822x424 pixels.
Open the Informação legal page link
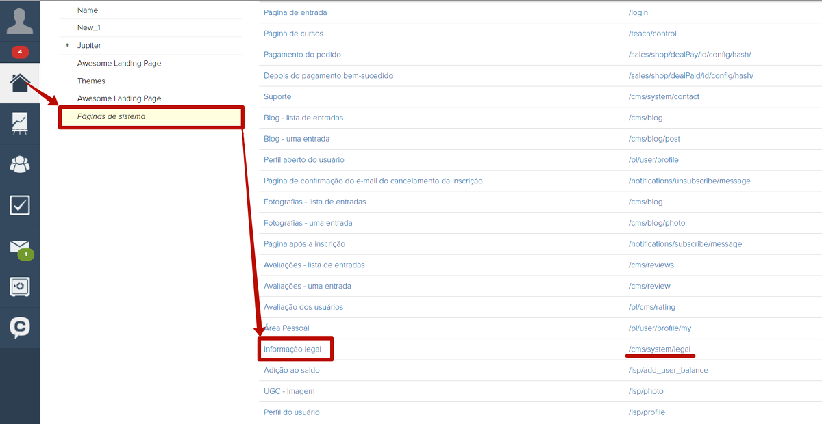click(x=292, y=349)
